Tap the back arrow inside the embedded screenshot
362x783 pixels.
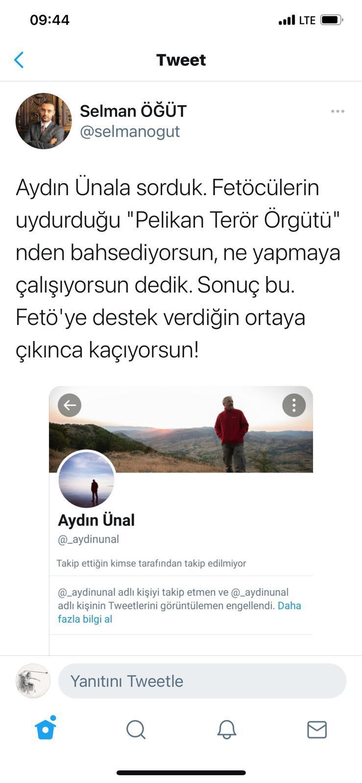[x=70, y=405]
